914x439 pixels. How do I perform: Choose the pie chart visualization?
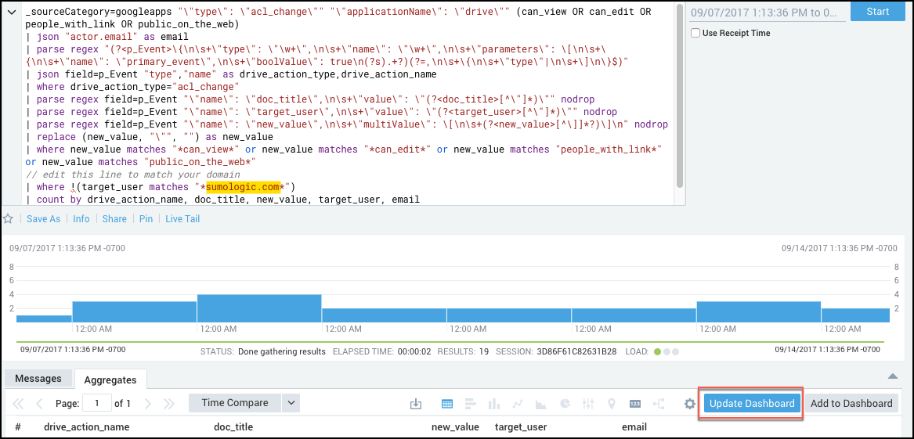[x=565, y=404]
